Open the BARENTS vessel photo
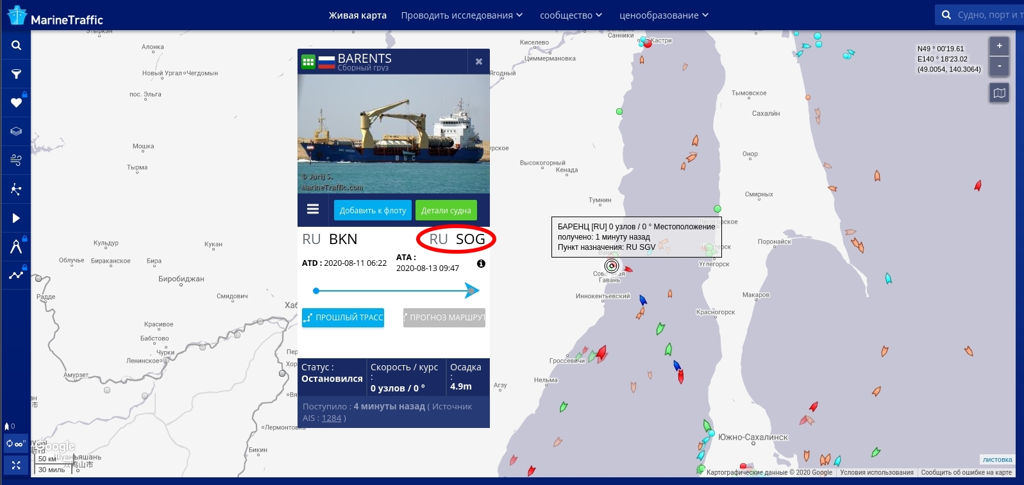Image resolution: width=1024 pixels, height=485 pixels. 394,134
